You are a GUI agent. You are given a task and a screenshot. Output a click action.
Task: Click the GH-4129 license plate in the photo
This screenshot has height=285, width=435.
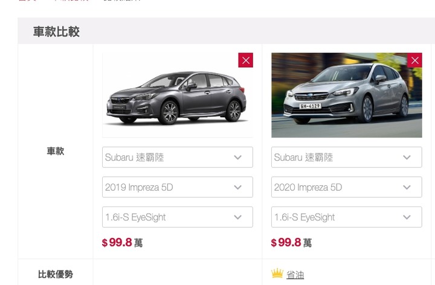click(310, 106)
